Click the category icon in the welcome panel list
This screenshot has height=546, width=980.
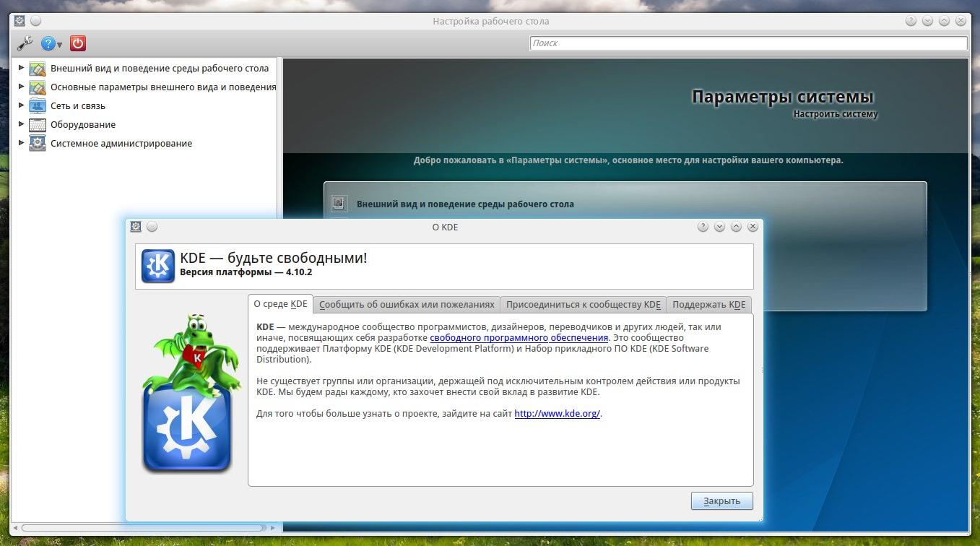click(339, 204)
